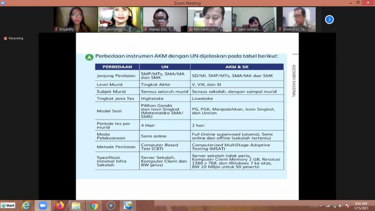
Task: Launch Firefox from the taskbar
Action: (x=60, y=206)
